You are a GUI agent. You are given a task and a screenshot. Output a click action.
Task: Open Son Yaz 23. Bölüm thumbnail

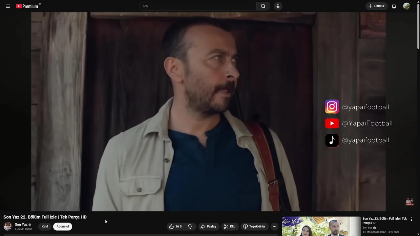pos(321,226)
